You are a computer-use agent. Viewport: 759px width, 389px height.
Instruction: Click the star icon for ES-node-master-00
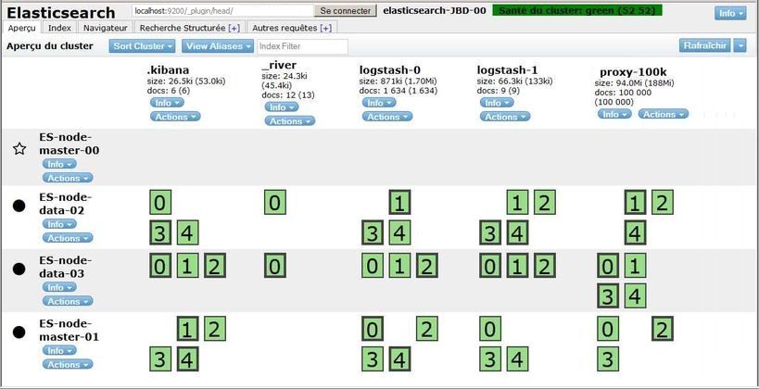click(x=19, y=149)
